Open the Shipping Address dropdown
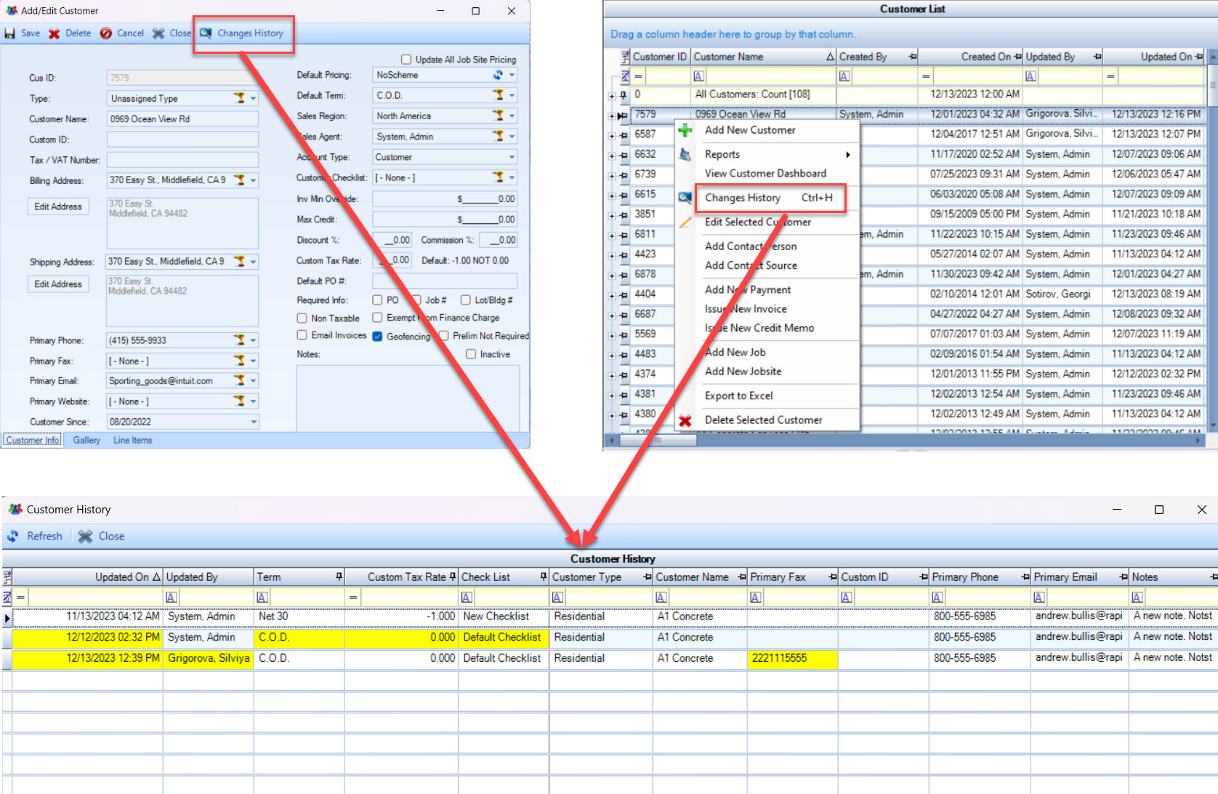The image size is (1218, 794). coord(253,261)
